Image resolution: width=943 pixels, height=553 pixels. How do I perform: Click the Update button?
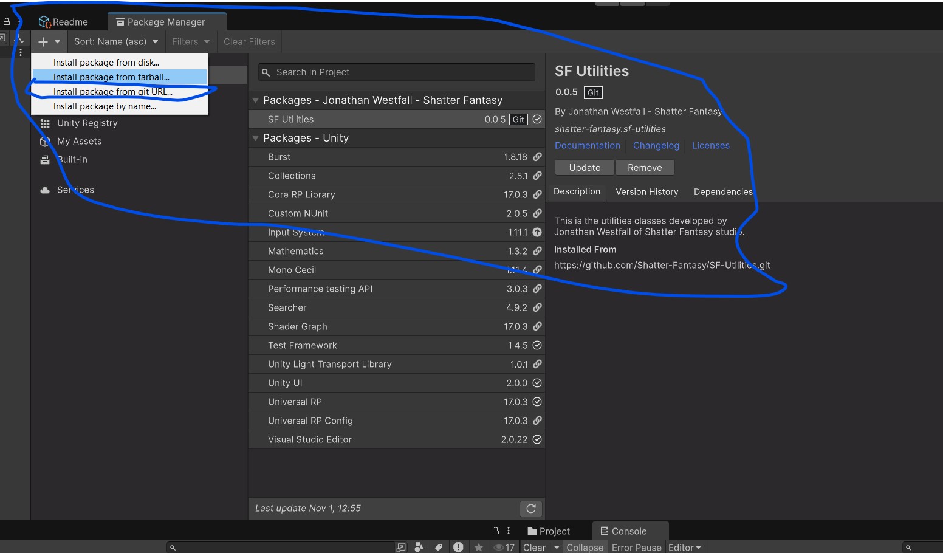click(585, 168)
